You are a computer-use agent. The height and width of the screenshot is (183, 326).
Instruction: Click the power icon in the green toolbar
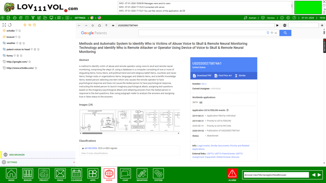(14, 18)
